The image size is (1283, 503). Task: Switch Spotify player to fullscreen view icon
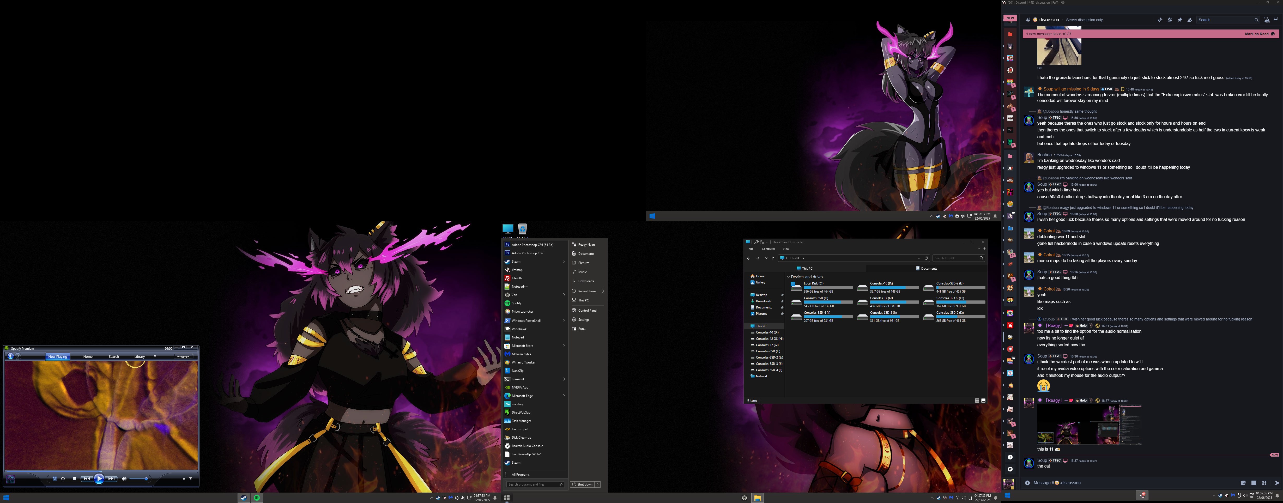coord(190,478)
